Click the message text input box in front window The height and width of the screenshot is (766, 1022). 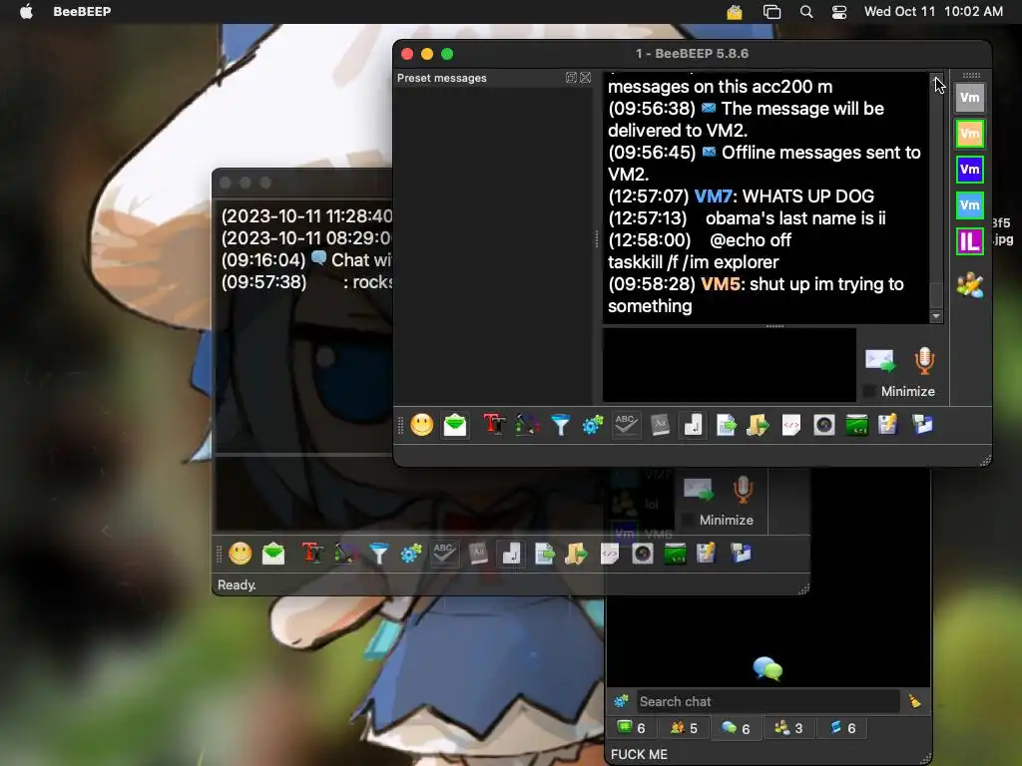pyautogui.click(x=730, y=365)
